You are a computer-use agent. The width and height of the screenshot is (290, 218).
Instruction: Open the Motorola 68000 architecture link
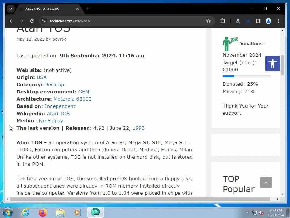[72, 99]
